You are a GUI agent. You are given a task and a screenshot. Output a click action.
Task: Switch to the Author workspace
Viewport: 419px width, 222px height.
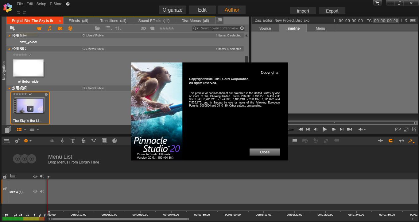(x=232, y=10)
